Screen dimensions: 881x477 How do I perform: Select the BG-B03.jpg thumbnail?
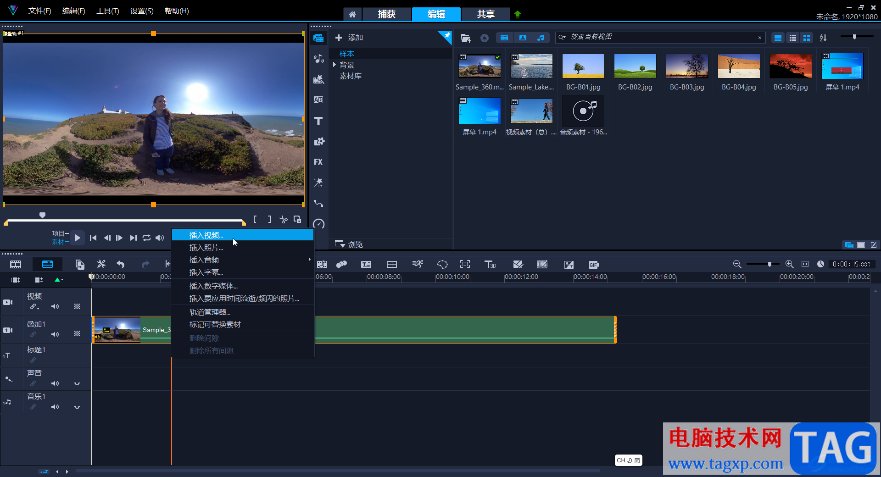pos(687,66)
